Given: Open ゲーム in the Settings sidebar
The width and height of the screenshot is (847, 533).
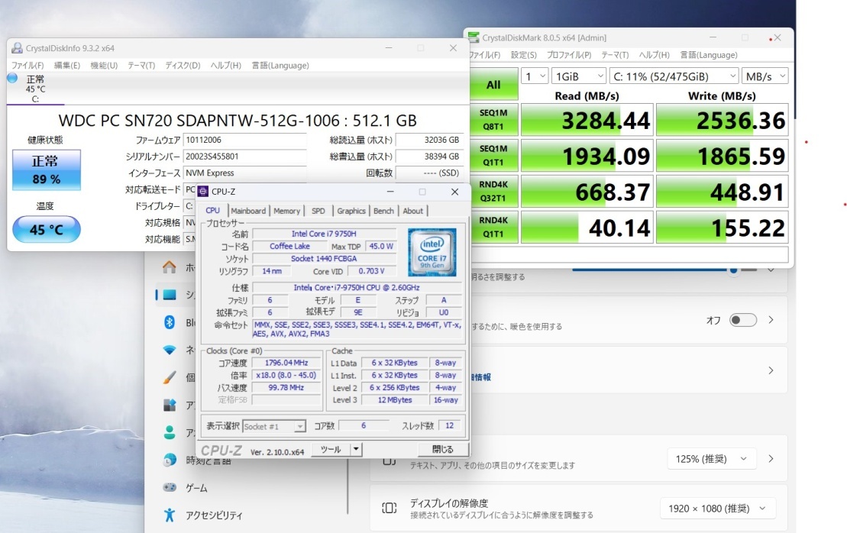Looking at the screenshot, I should coord(196,488).
